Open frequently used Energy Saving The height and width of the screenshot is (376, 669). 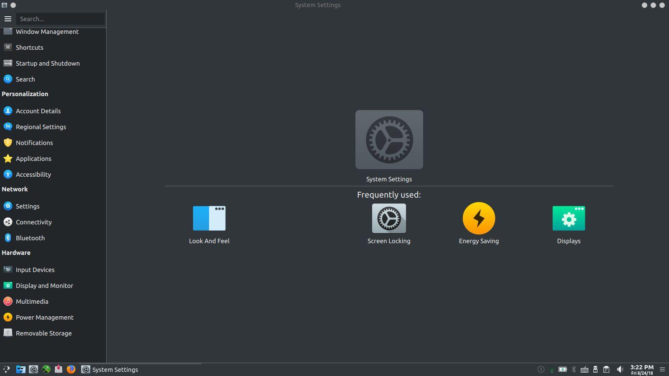click(479, 224)
